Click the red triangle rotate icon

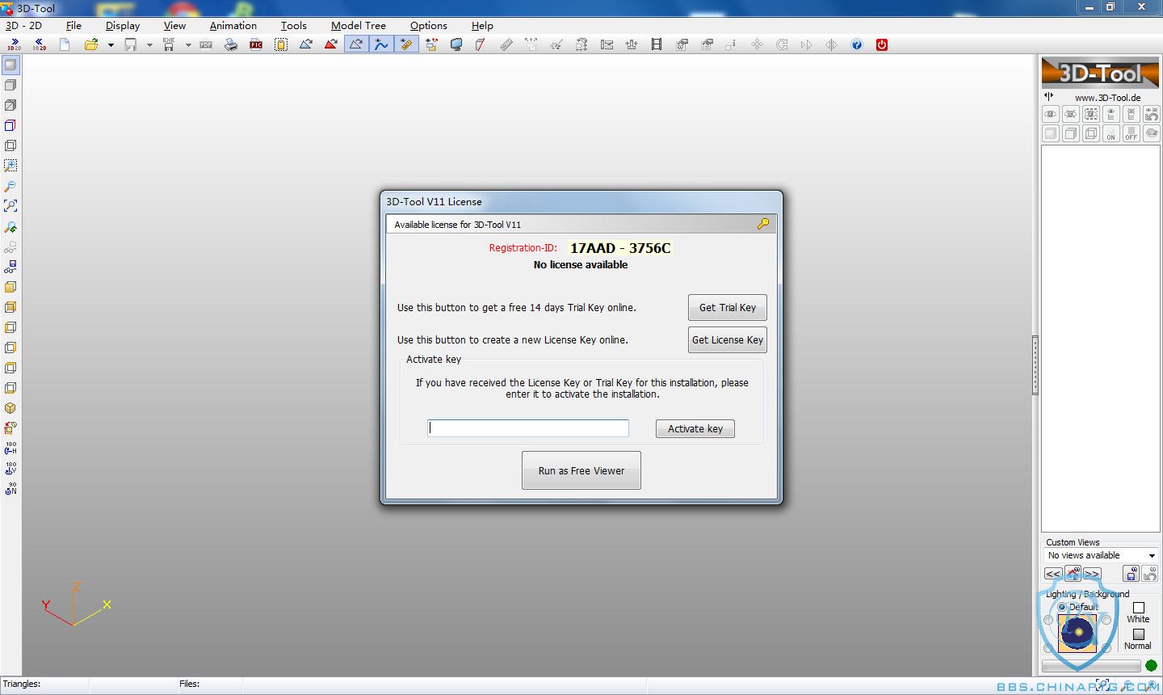point(331,44)
